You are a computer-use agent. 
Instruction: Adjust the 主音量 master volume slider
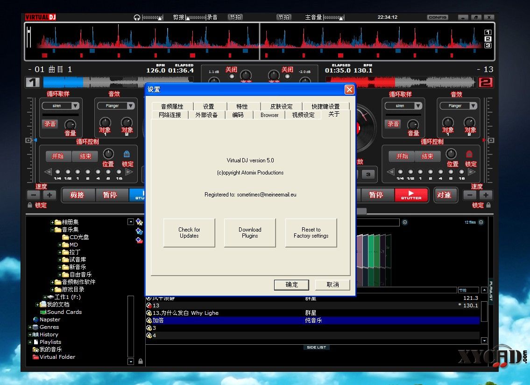[333, 17]
